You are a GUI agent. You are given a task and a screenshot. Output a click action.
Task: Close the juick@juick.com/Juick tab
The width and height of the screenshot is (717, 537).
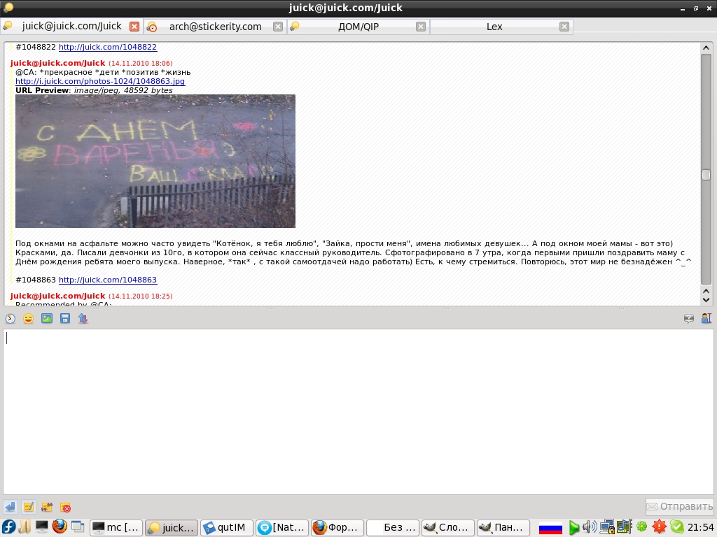pos(134,27)
